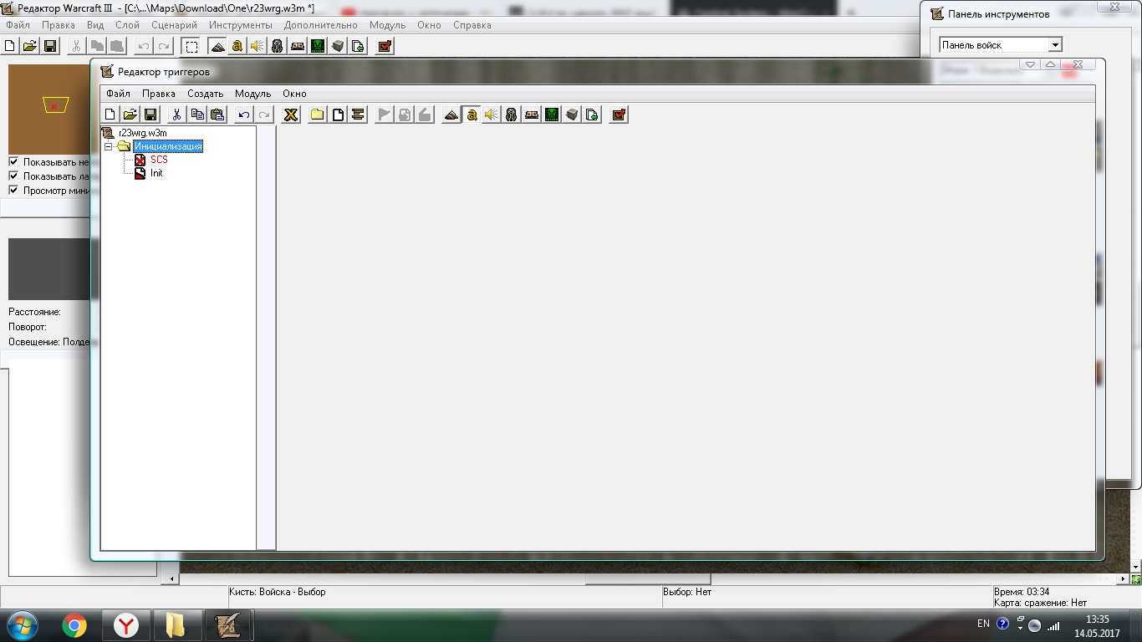The width and height of the screenshot is (1142, 642).
Task: Open Import Manager from Trigger Editor toolbar
Action: click(x=592, y=115)
